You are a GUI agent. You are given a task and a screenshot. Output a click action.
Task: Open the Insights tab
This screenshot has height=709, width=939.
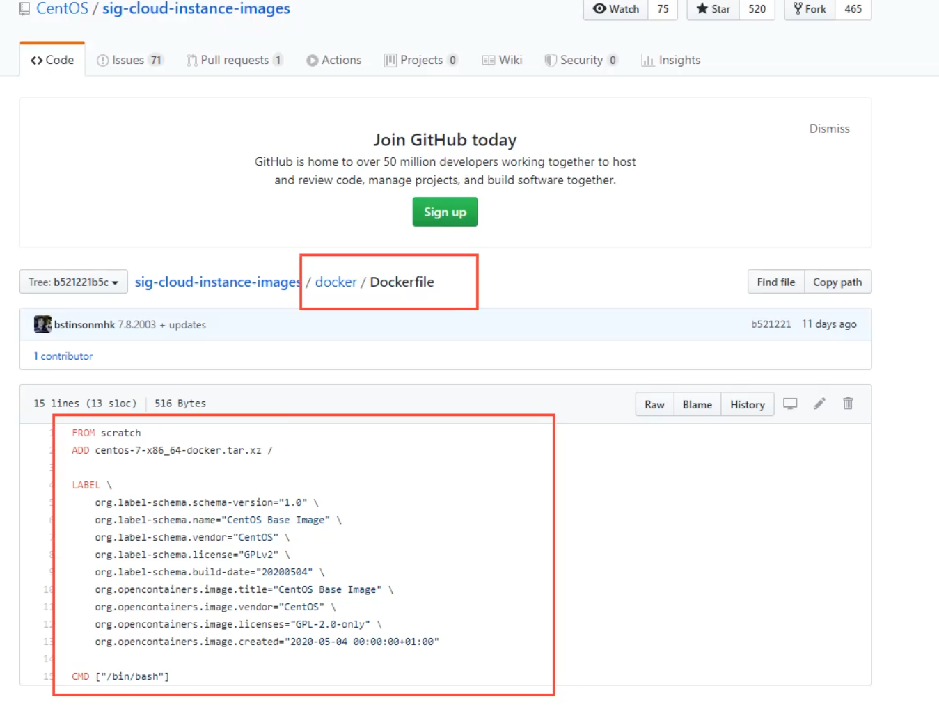click(671, 60)
